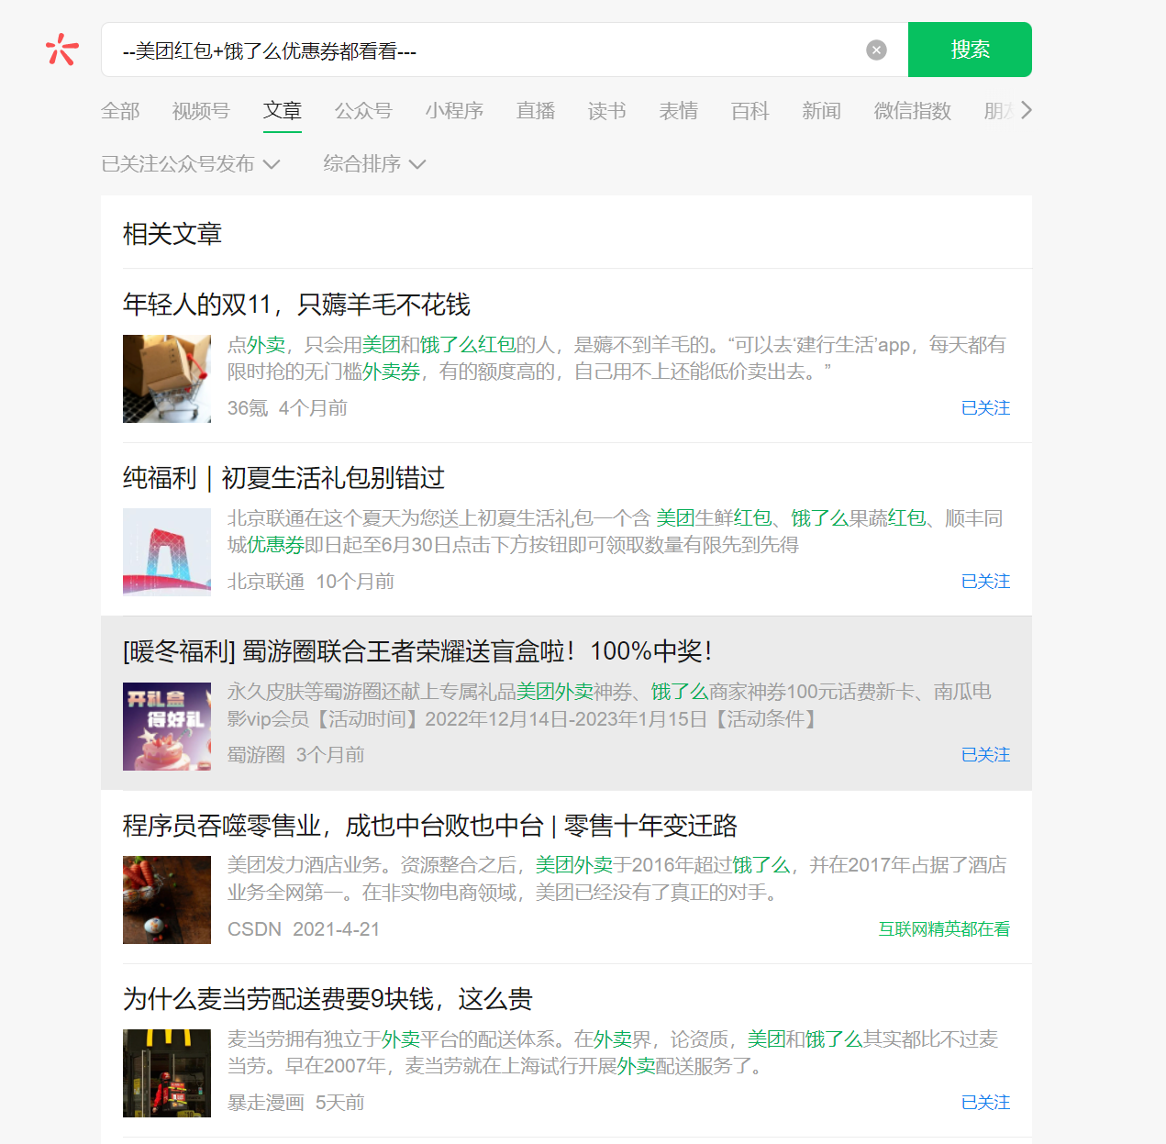
Task: Open article 为什么麦当劳配送费要9块钱
Action: pos(328,999)
